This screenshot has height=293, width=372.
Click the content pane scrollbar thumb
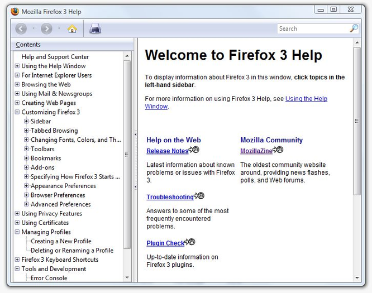click(357, 121)
